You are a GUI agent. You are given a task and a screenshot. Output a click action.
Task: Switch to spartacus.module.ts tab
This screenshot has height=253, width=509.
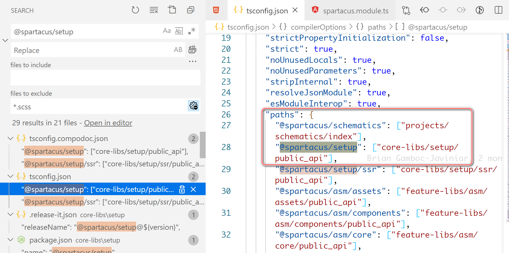(x=350, y=10)
